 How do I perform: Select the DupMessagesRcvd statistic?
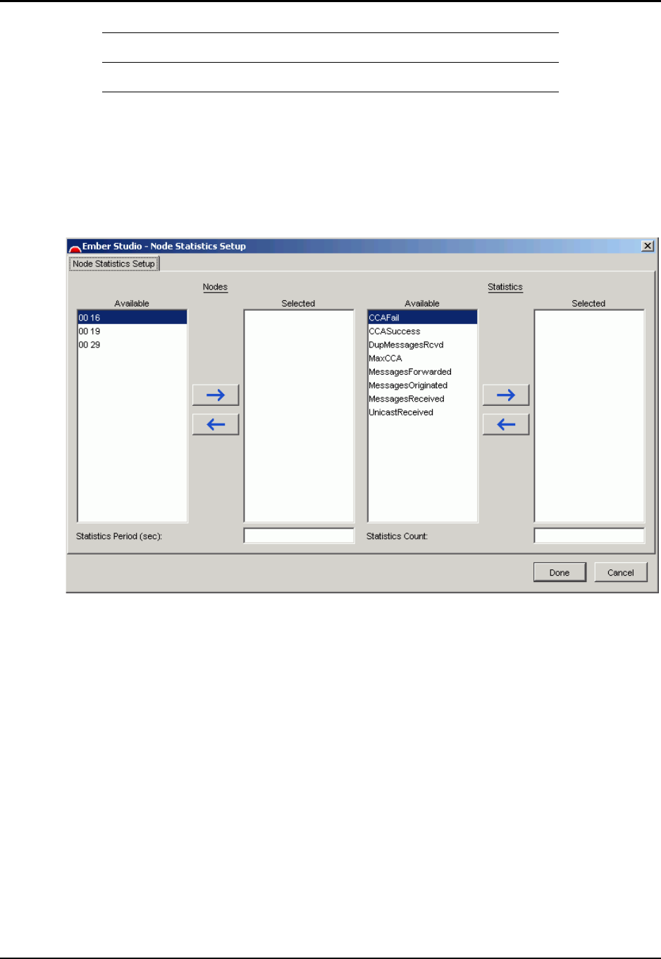(x=423, y=345)
